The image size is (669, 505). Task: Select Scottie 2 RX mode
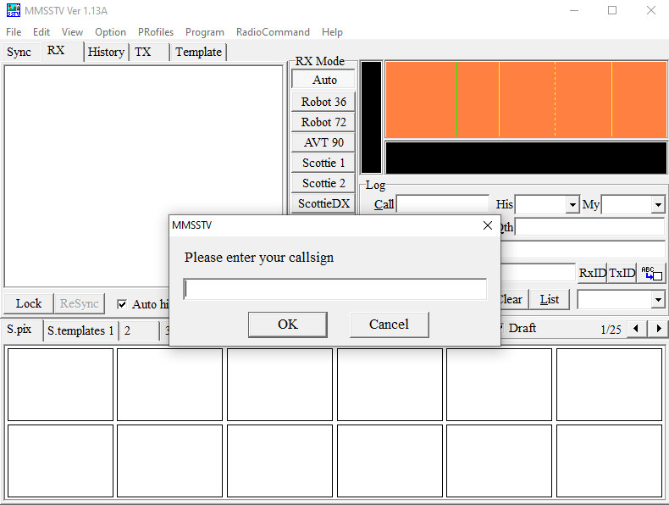click(x=323, y=183)
